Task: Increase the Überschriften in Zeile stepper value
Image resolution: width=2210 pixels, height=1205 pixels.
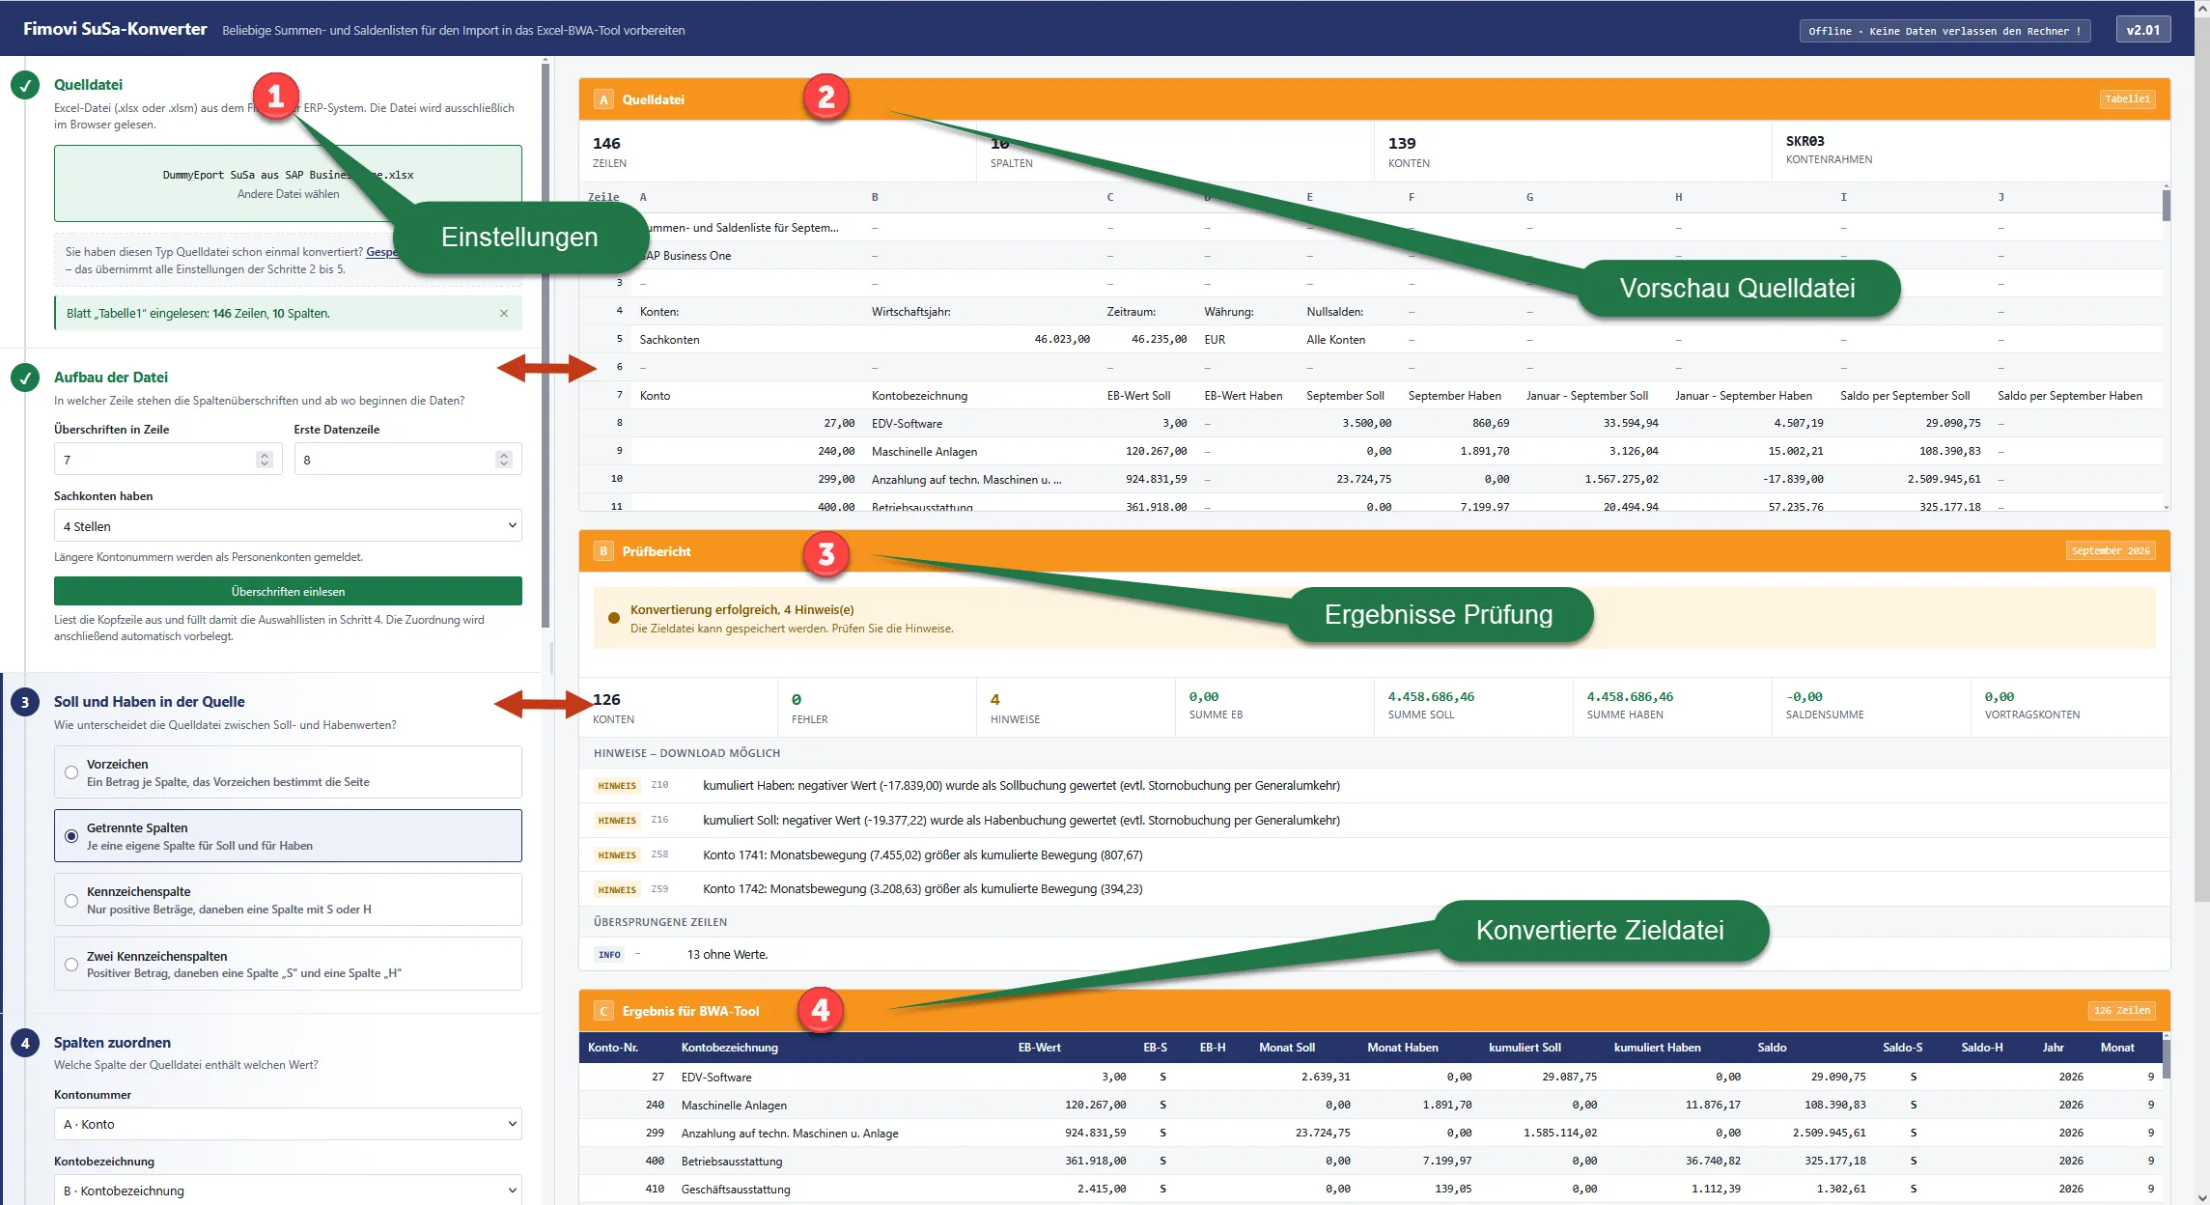Action: [265, 455]
